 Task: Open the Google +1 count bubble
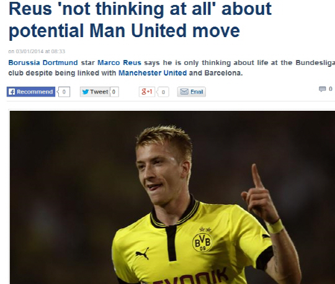point(163,92)
